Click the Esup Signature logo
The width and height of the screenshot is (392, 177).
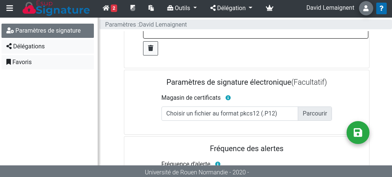pyautogui.click(x=56, y=8)
